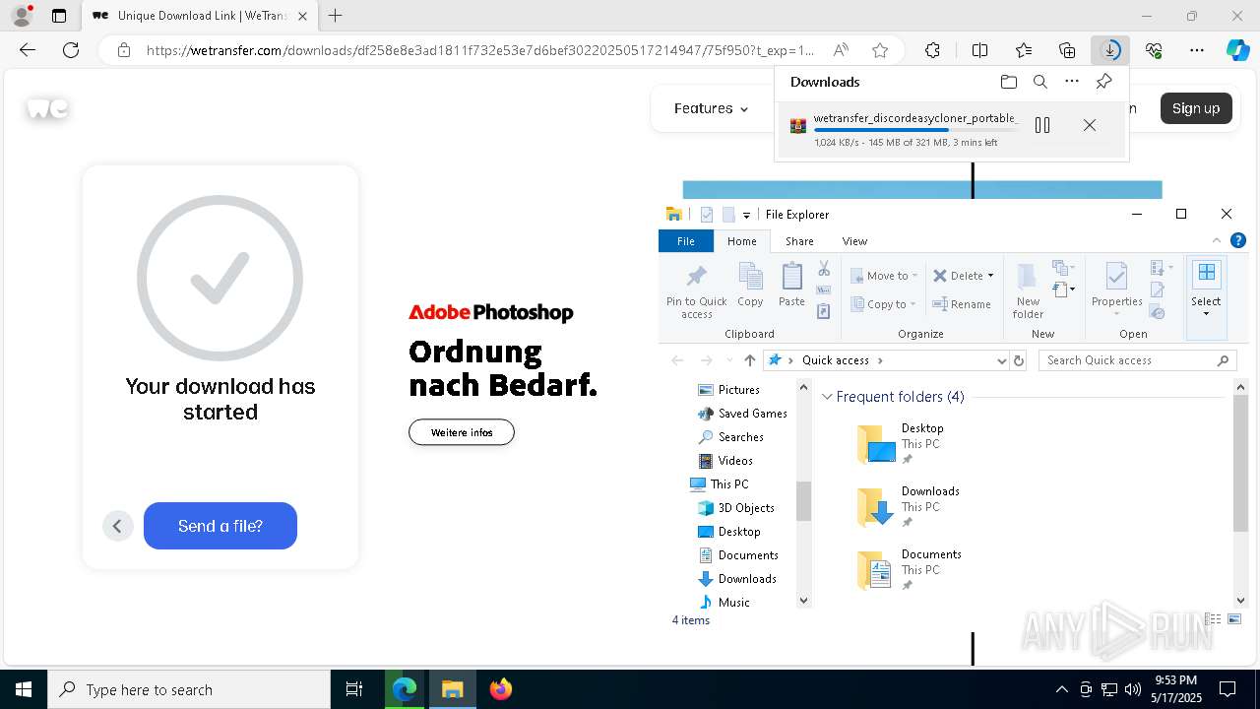The image size is (1260, 709).
Task: Click the Search Quick access field
Action: [x=1137, y=360]
